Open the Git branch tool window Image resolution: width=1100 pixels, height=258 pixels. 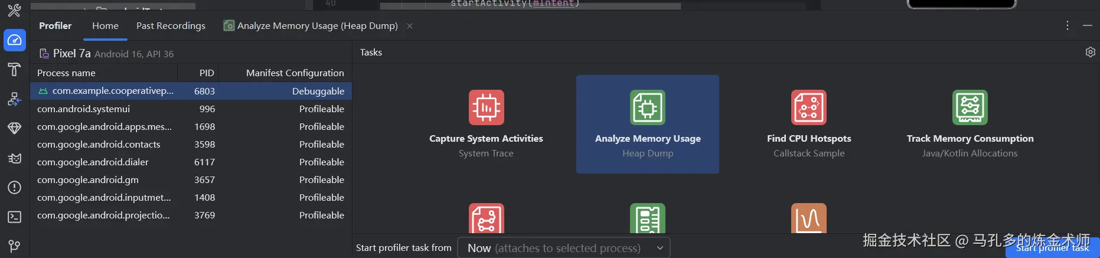15,246
